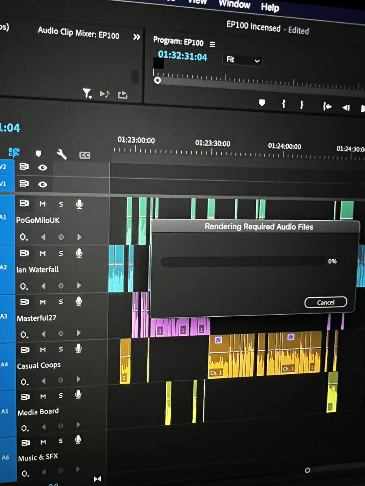
Task: Open the Program: EP100 panel menu
Action: 213,44
